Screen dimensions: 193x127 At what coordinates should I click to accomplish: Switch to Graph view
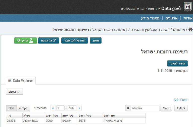pos(23,108)
